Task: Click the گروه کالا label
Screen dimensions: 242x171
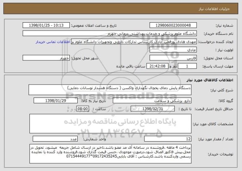Action: (226, 101)
